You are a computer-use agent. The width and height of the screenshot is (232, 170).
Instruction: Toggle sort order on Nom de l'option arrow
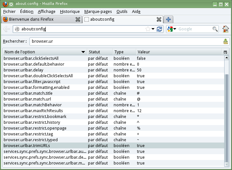pos(83,52)
